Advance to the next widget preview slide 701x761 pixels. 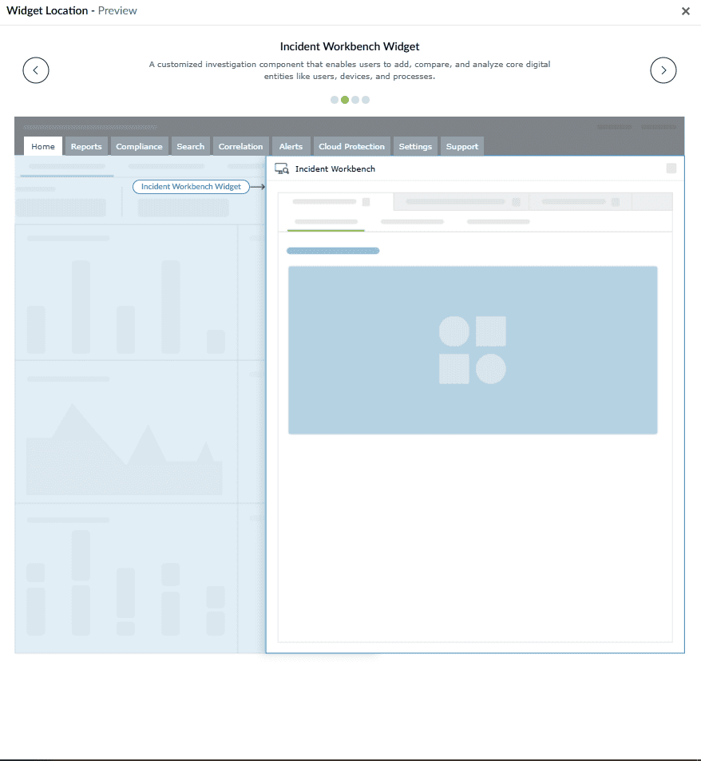[x=663, y=70]
